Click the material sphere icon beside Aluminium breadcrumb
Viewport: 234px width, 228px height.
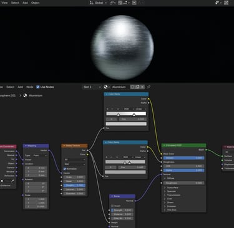[x=25, y=95]
